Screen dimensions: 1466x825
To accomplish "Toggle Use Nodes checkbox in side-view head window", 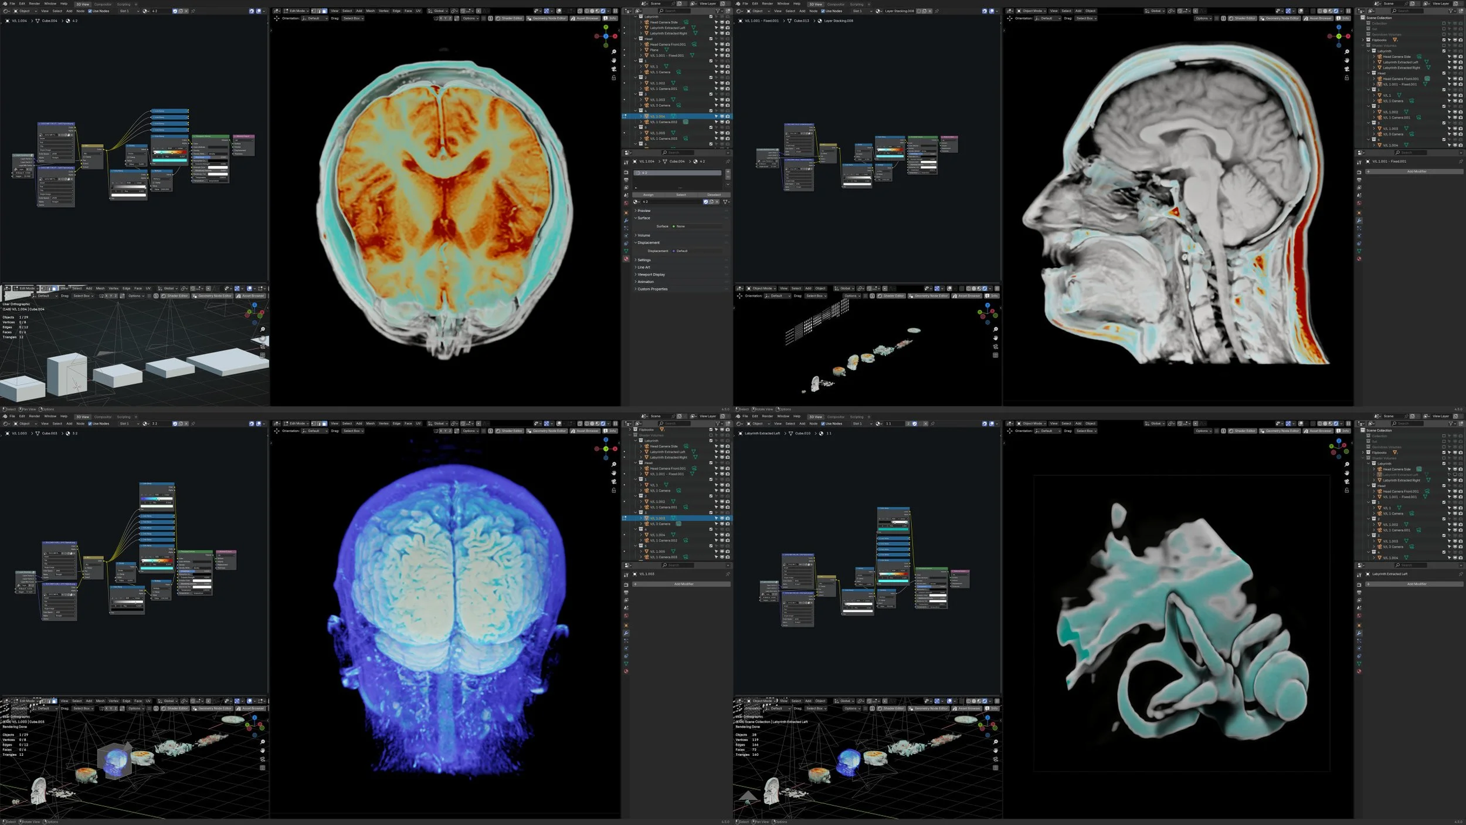I will [x=823, y=11].
